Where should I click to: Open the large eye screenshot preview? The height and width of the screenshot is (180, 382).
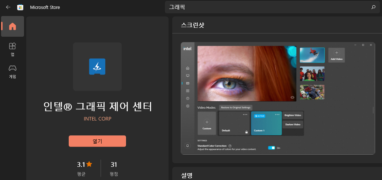247,73
